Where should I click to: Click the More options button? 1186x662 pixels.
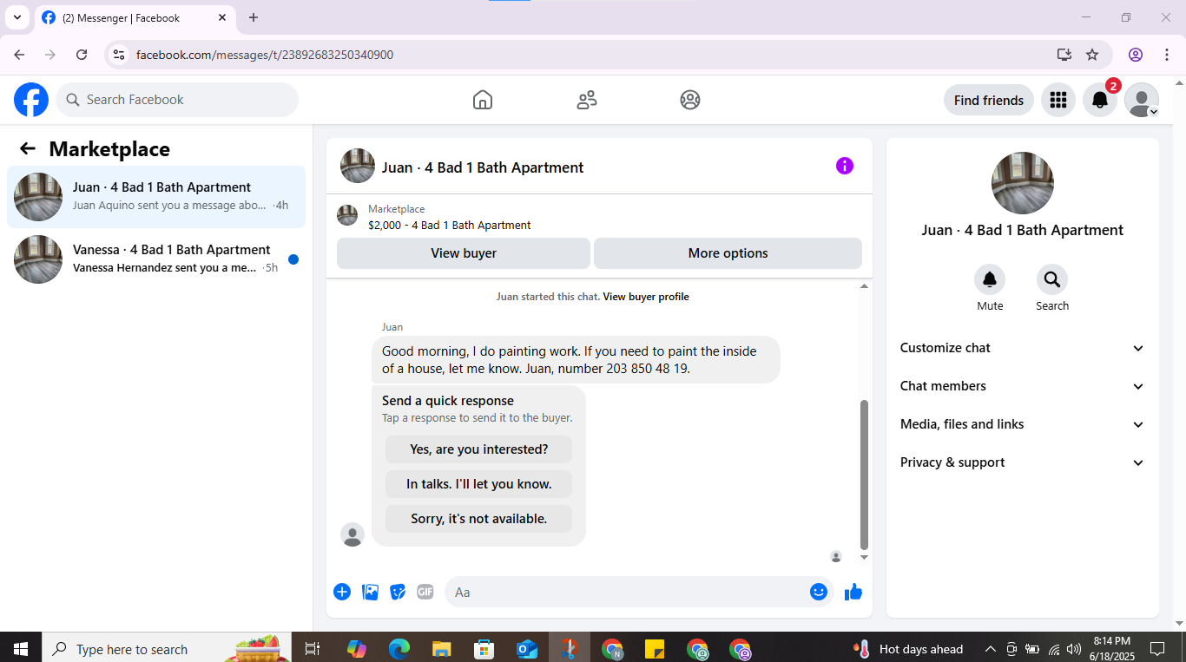pyautogui.click(x=728, y=253)
